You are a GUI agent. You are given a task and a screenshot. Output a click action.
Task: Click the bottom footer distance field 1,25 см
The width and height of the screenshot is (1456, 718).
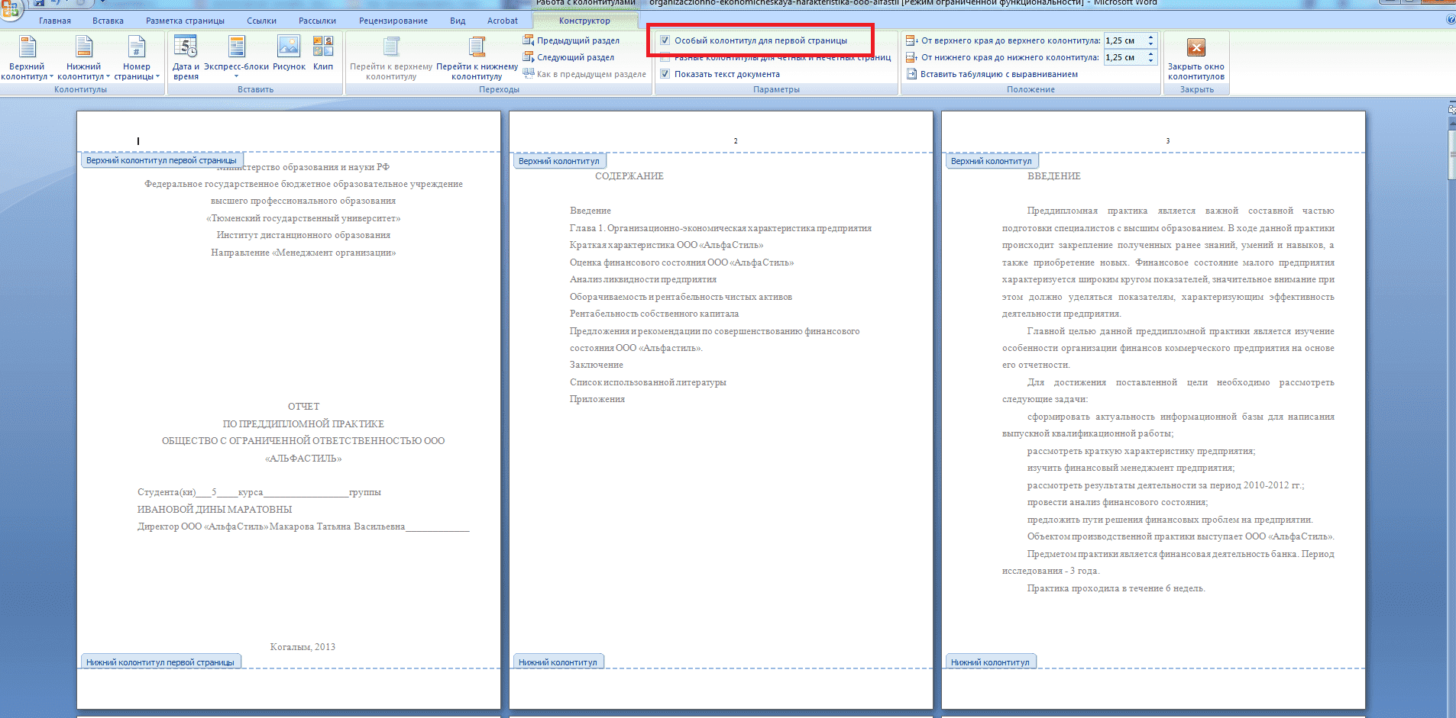tap(1124, 57)
